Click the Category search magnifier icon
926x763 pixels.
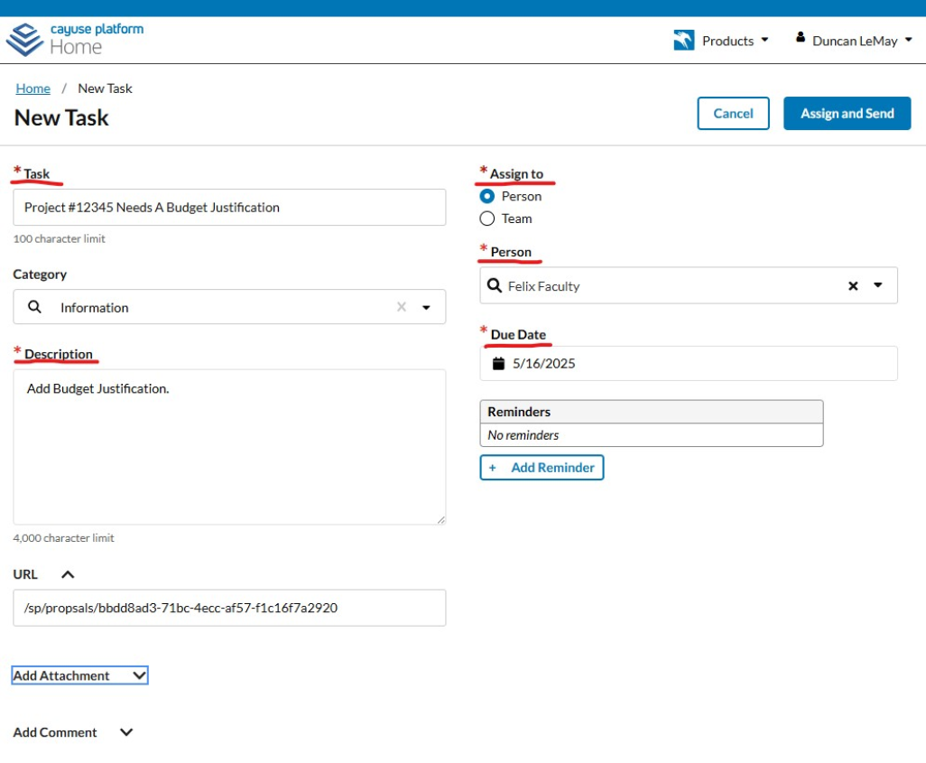(35, 307)
